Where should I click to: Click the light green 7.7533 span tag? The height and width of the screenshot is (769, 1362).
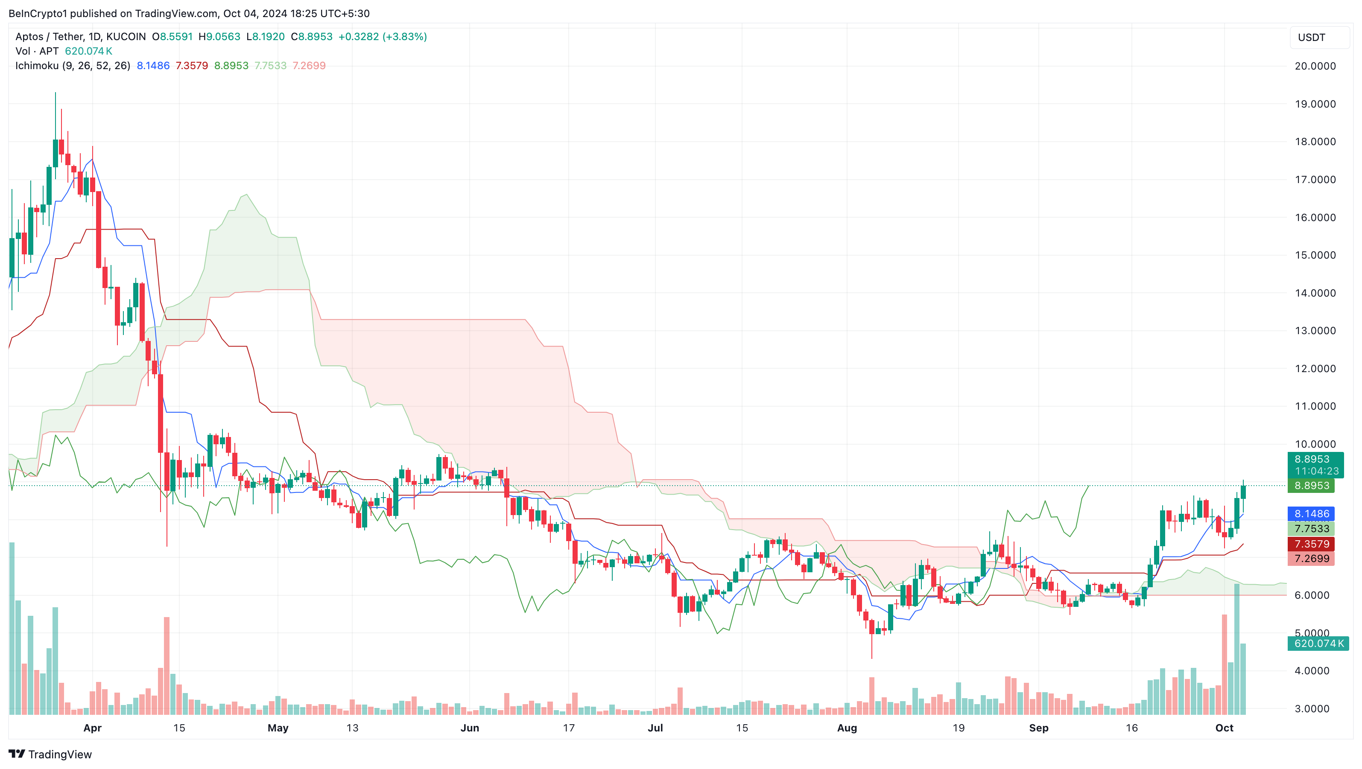[1311, 528]
